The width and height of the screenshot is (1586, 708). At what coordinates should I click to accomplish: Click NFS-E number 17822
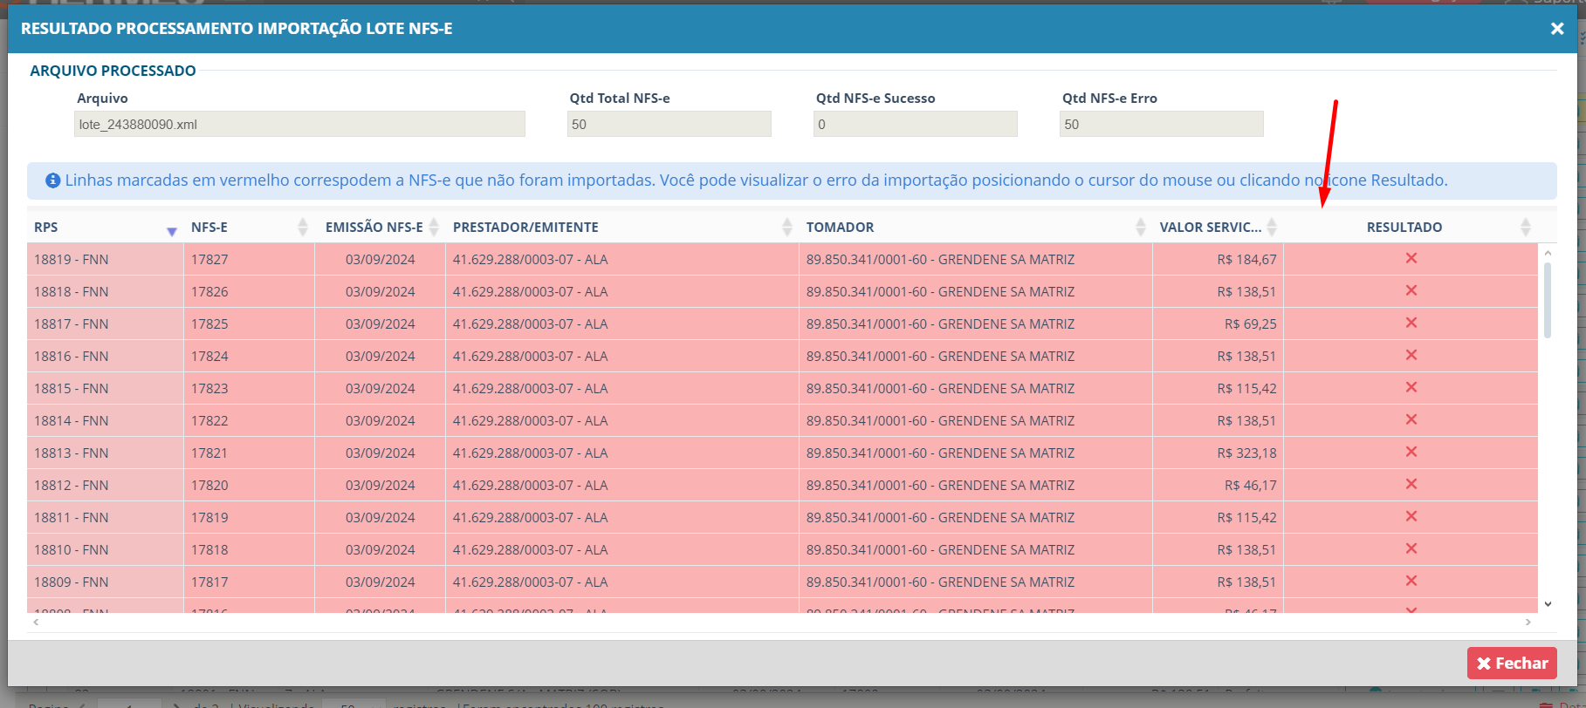tap(209, 420)
